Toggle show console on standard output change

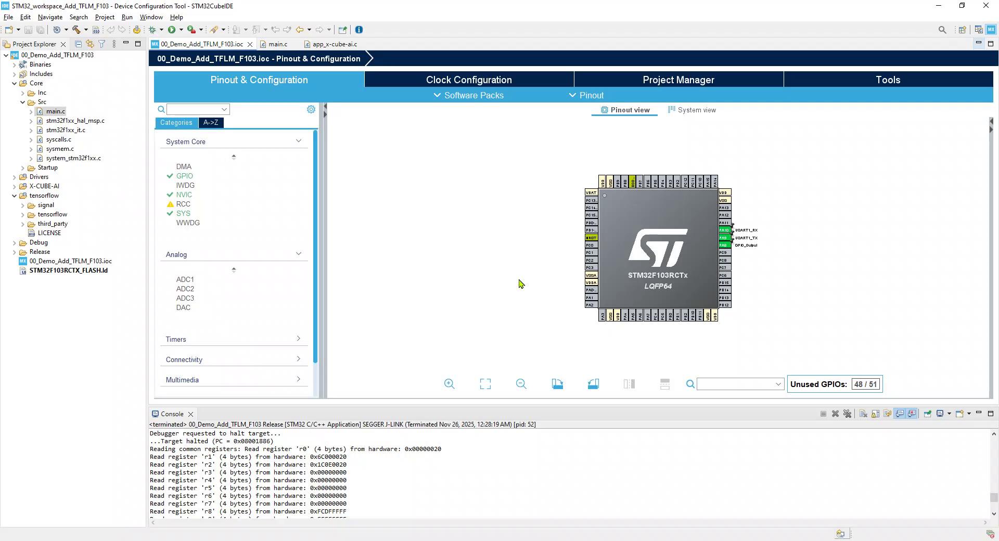click(x=900, y=414)
